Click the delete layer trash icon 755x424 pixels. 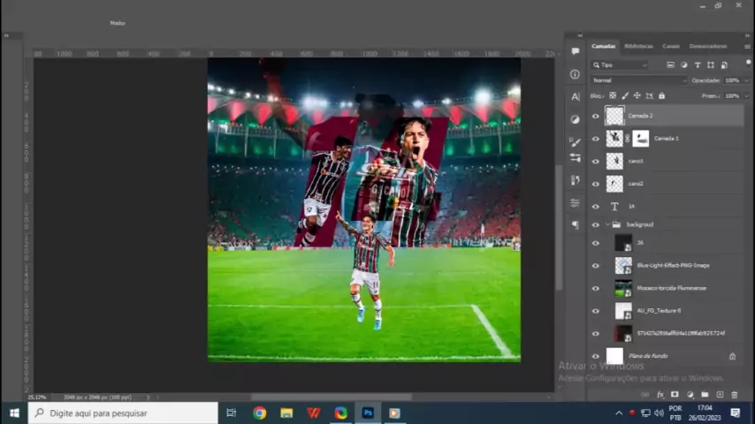734,395
